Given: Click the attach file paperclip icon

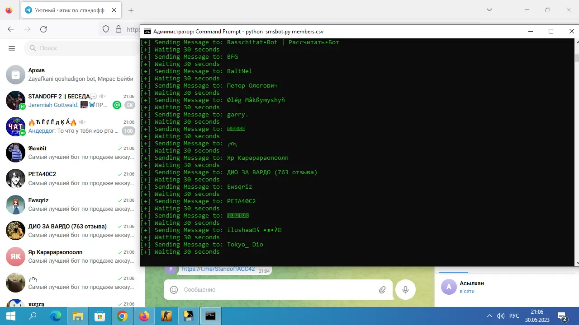Looking at the screenshot, I should tap(382, 290).
